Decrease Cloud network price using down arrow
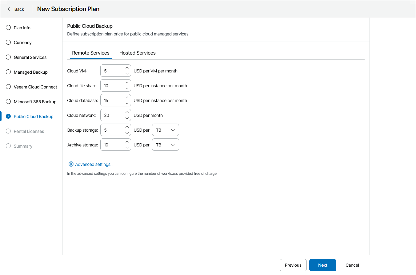The width and height of the screenshot is (416, 275). [127, 118]
